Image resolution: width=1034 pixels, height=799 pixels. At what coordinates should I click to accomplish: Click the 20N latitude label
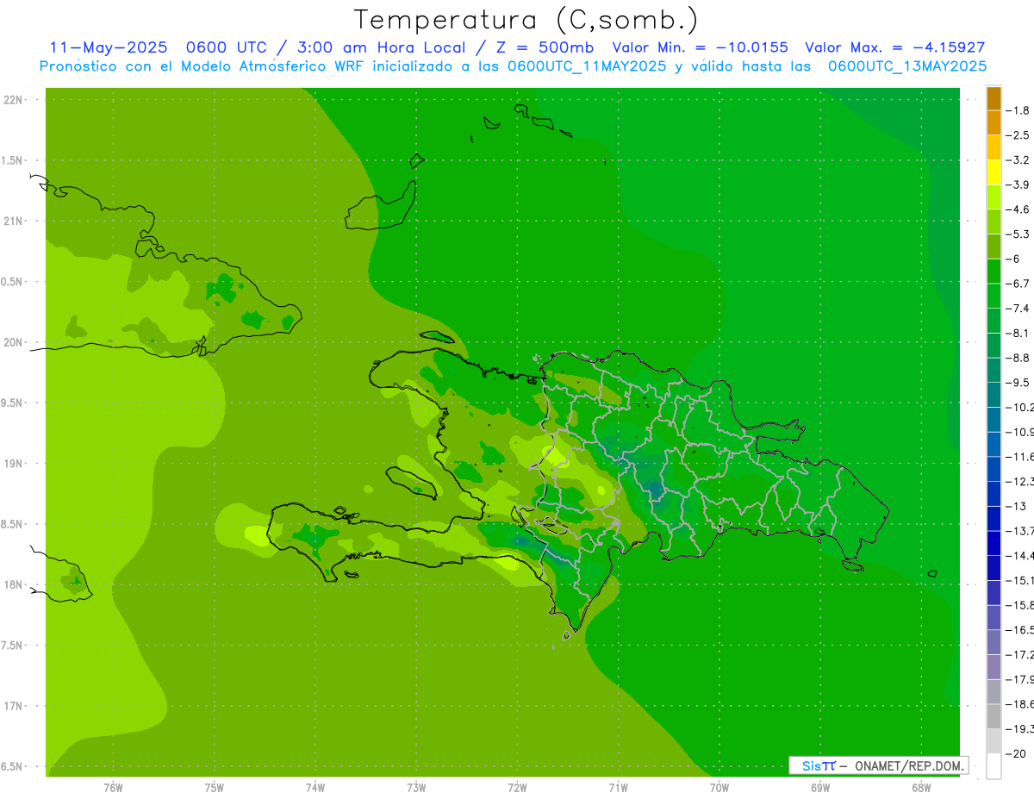pos(13,342)
